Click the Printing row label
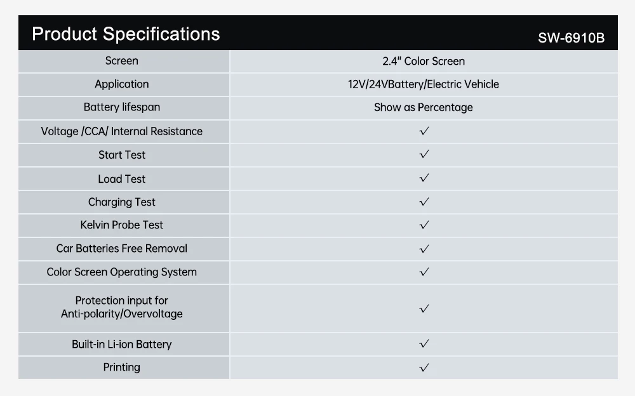The width and height of the screenshot is (635, 396). coord(121,367)
